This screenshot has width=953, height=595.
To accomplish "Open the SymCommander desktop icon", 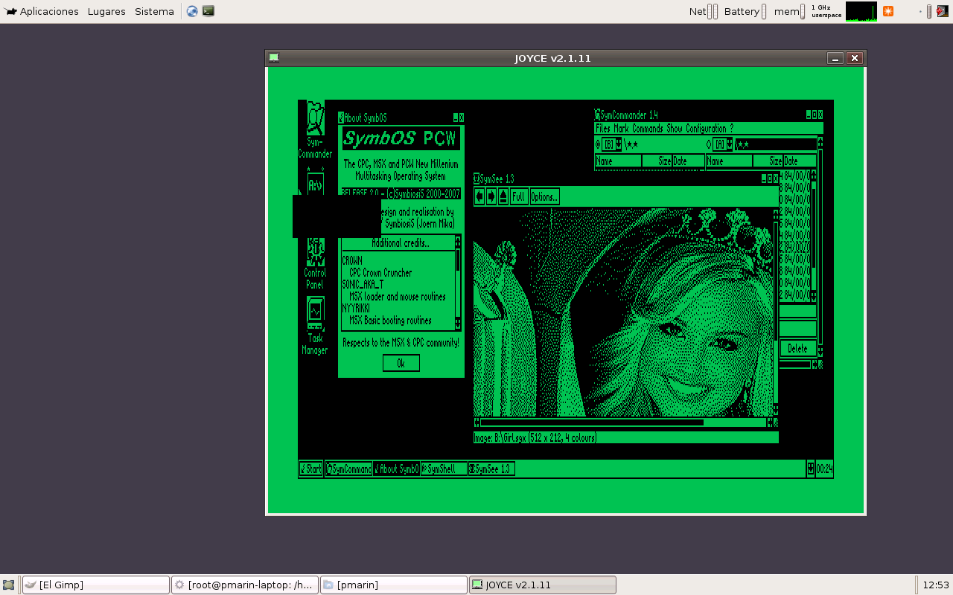I will click(x=315, y=129).
